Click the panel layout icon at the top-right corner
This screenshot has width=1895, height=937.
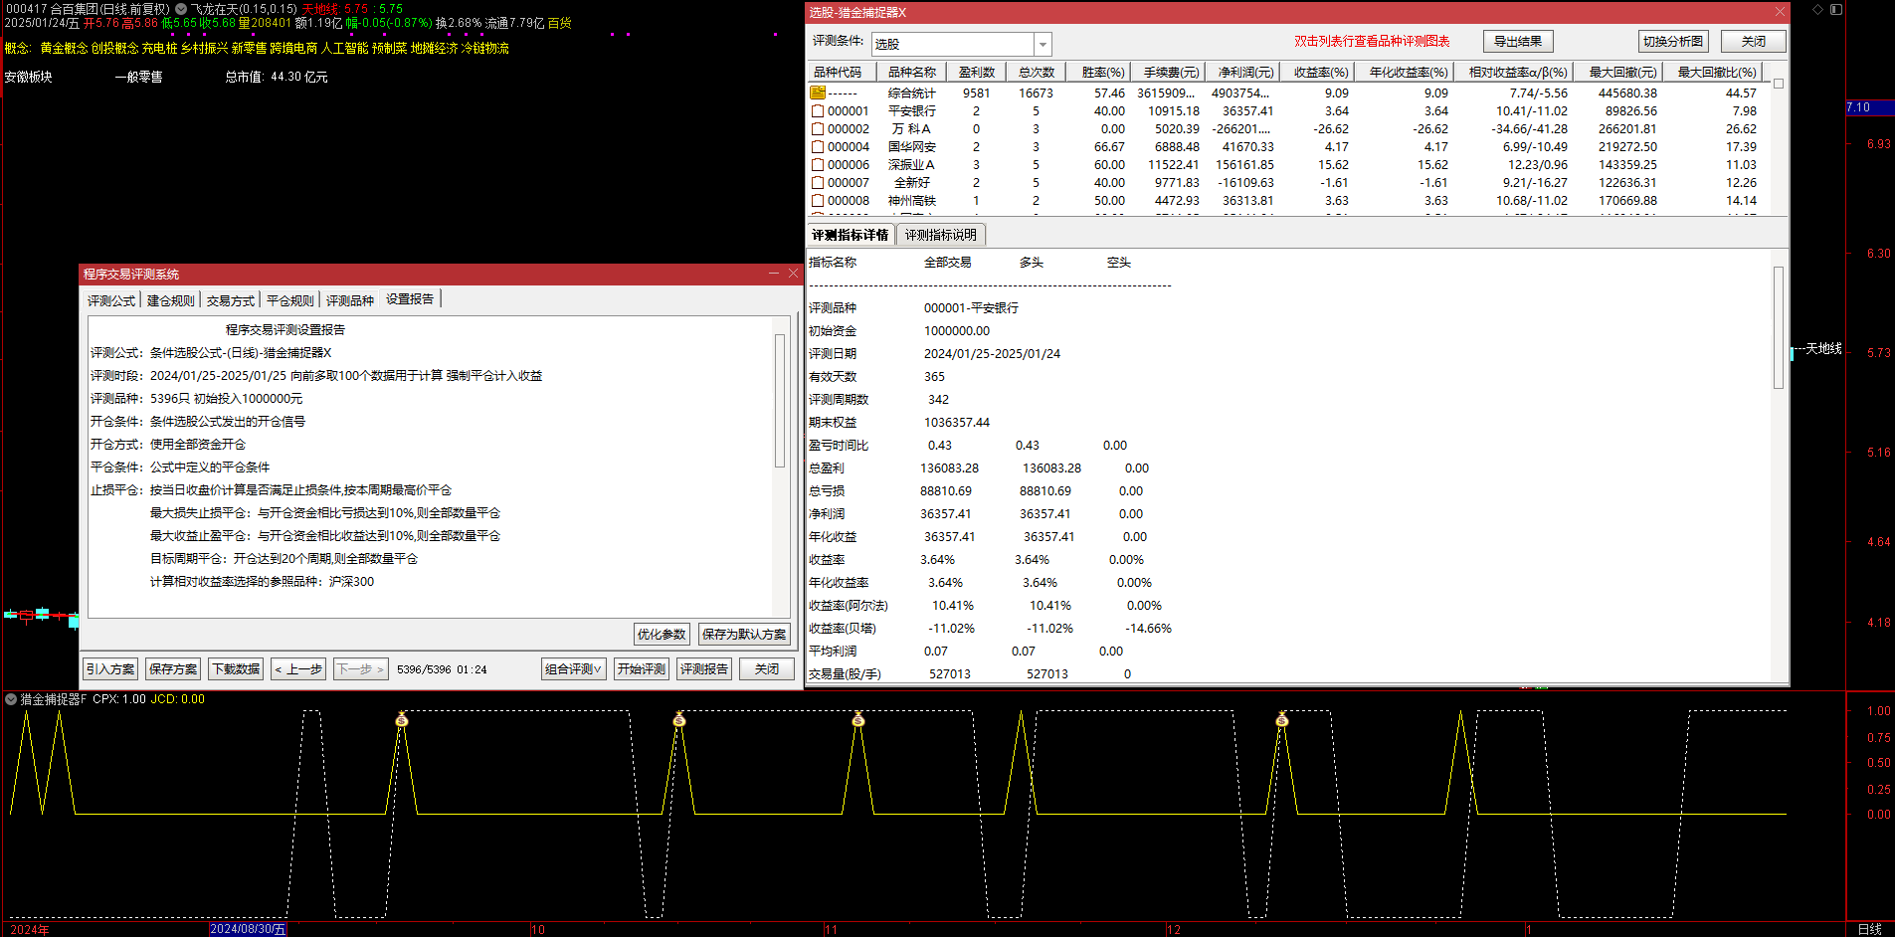(1836, 9)
